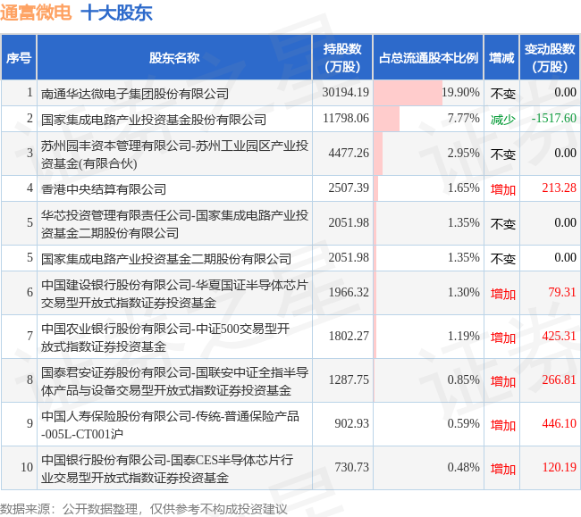
Task: Click holding value 902.93
Action: click(x=351, y=423)
